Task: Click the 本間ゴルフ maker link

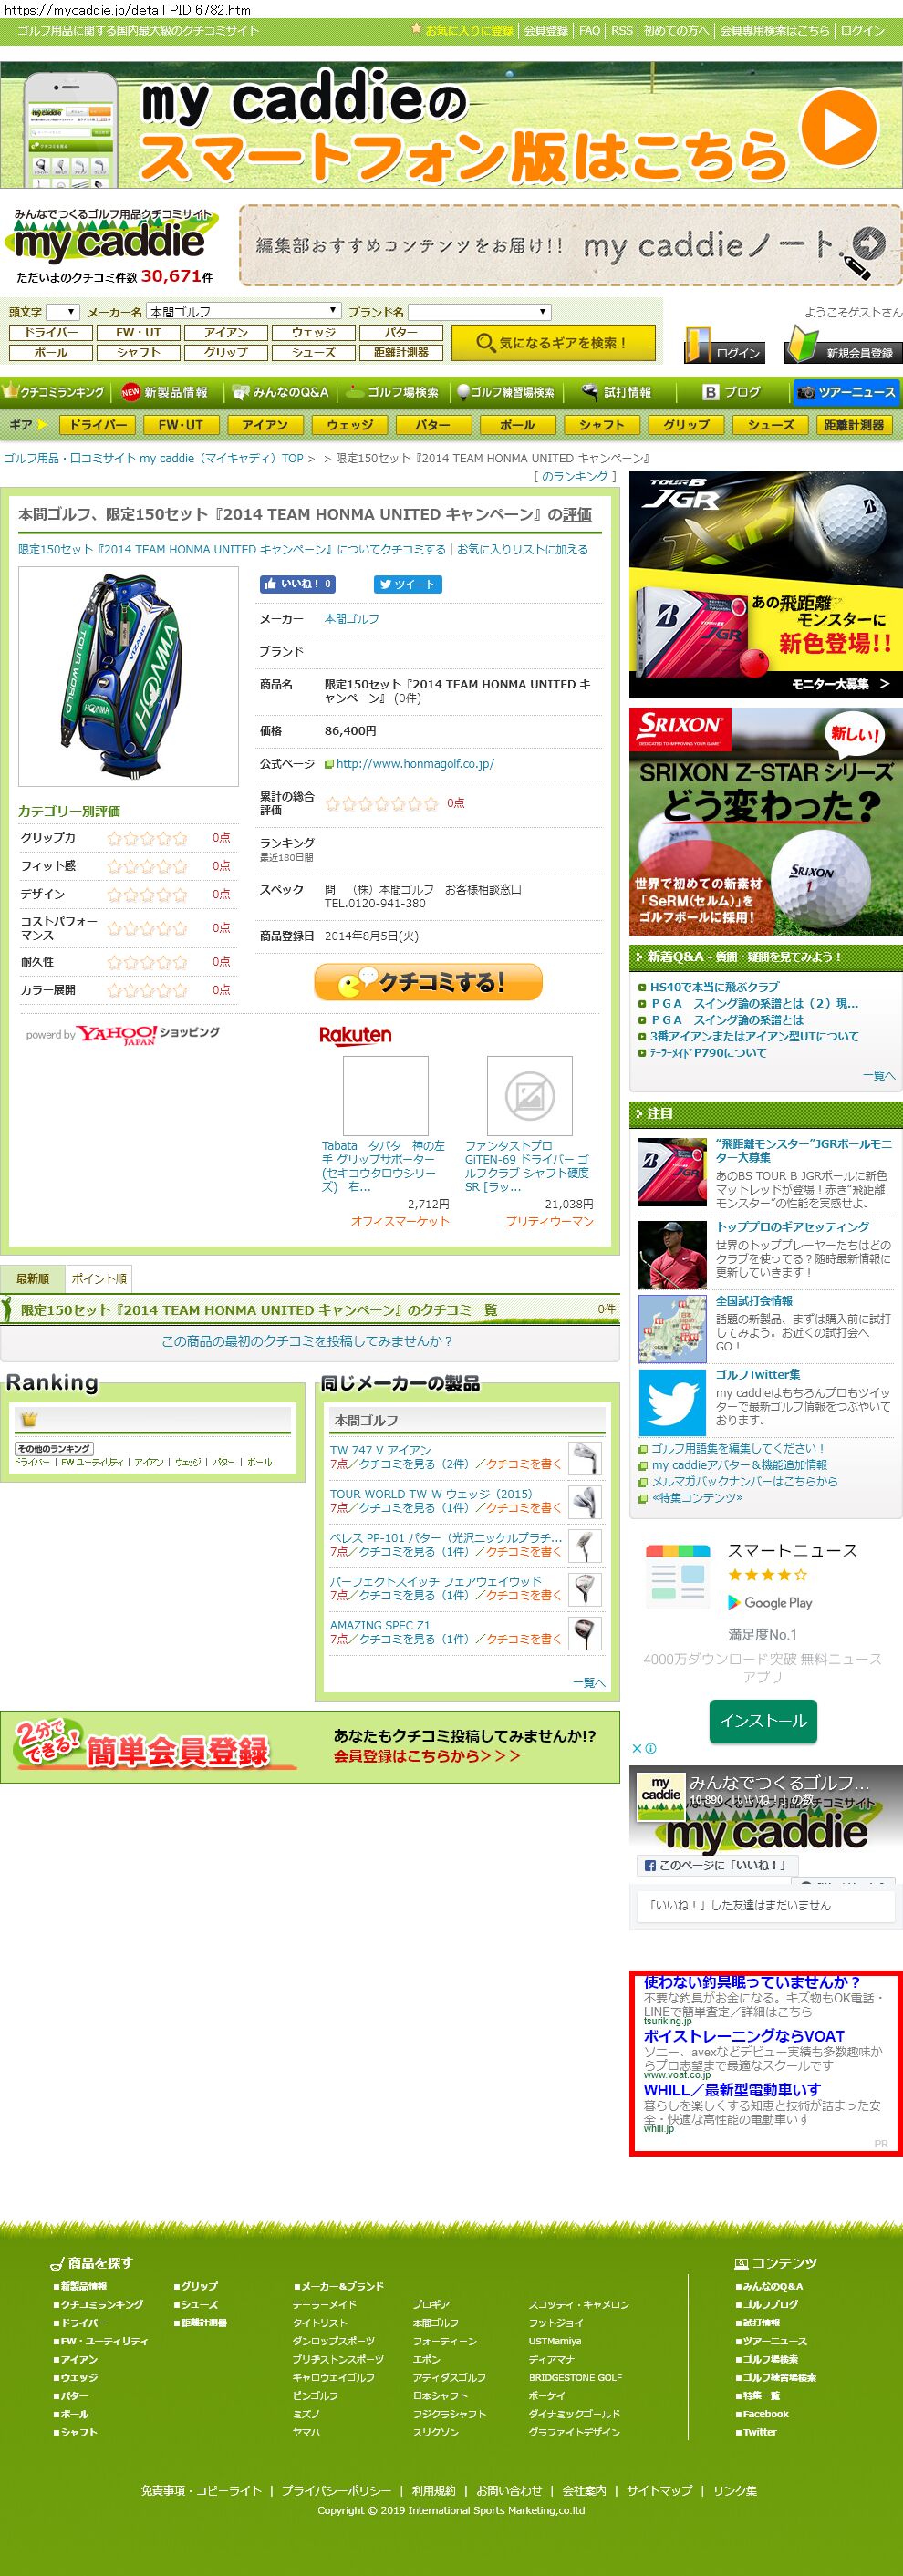Action: point(352,619)
